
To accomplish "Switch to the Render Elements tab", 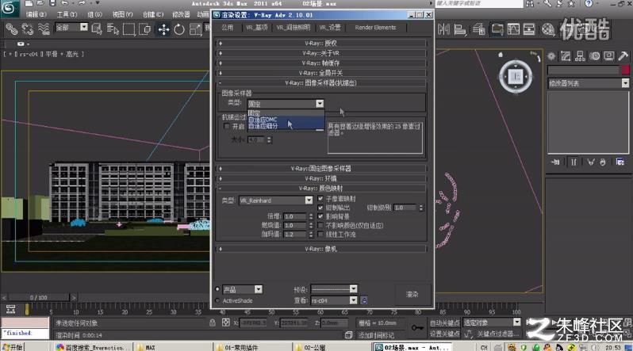I will (375, 28).
